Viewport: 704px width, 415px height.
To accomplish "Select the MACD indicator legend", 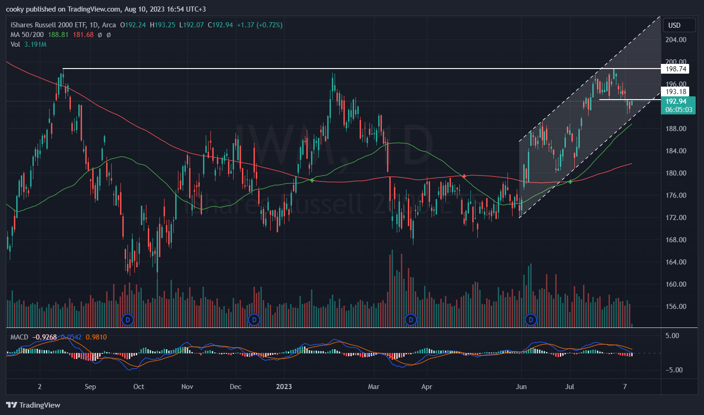I will pyautogui.click(x=19, y=337).
